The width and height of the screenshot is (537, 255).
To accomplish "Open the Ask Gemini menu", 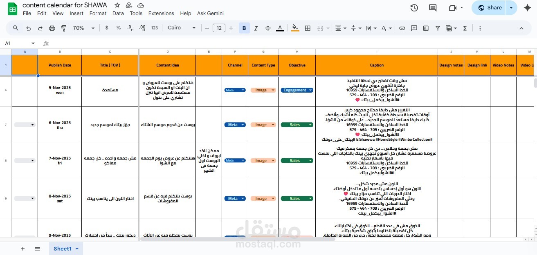I will pos(210,13).
